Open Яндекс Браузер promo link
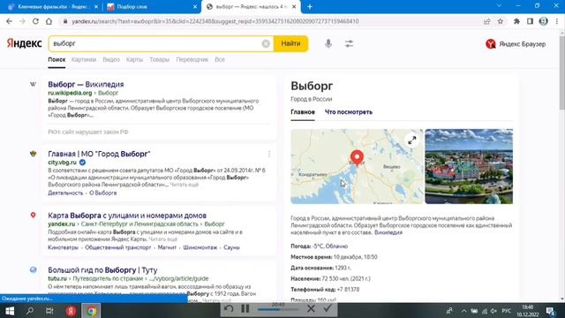This screenshot has width=565, height=318. click(516, 44)
